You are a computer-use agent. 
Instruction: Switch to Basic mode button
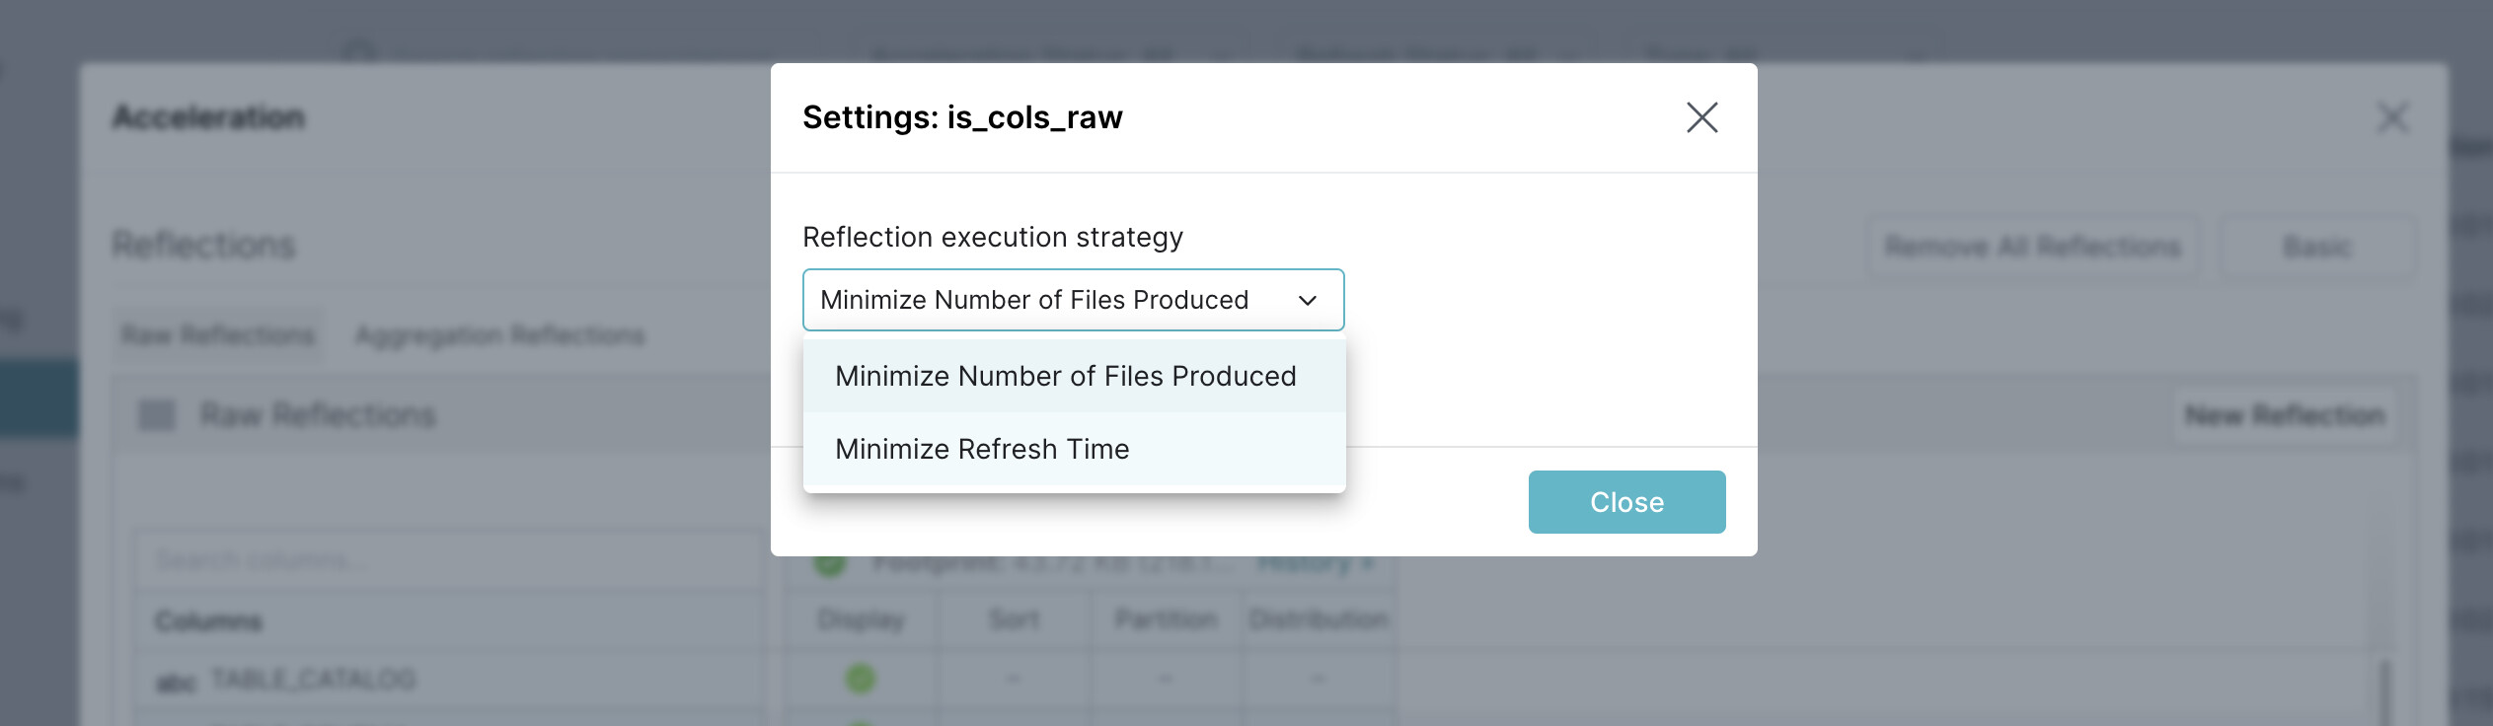coord(2316,246)
